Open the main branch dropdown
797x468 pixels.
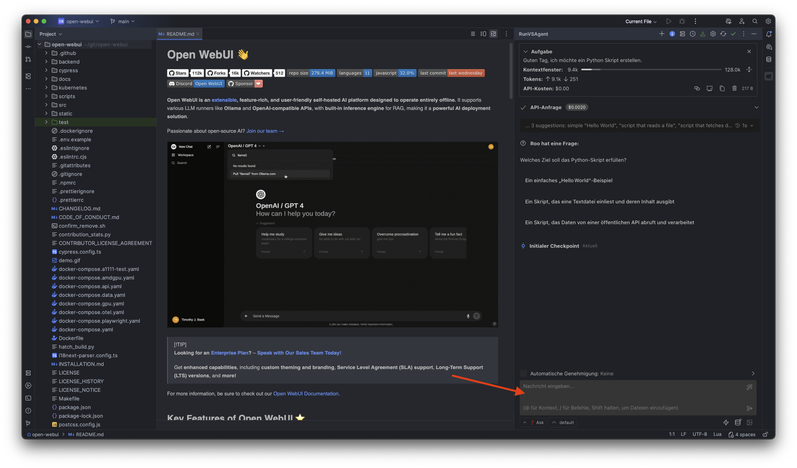click(122, 21)
